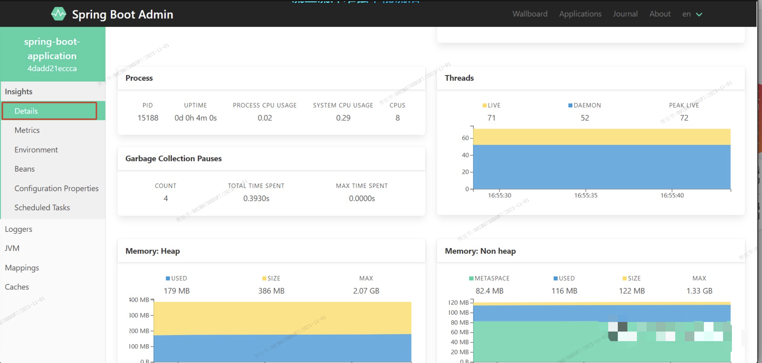Screen dimensions: 762x363
Task: Open the Loggers section
Action: point(18,229)
